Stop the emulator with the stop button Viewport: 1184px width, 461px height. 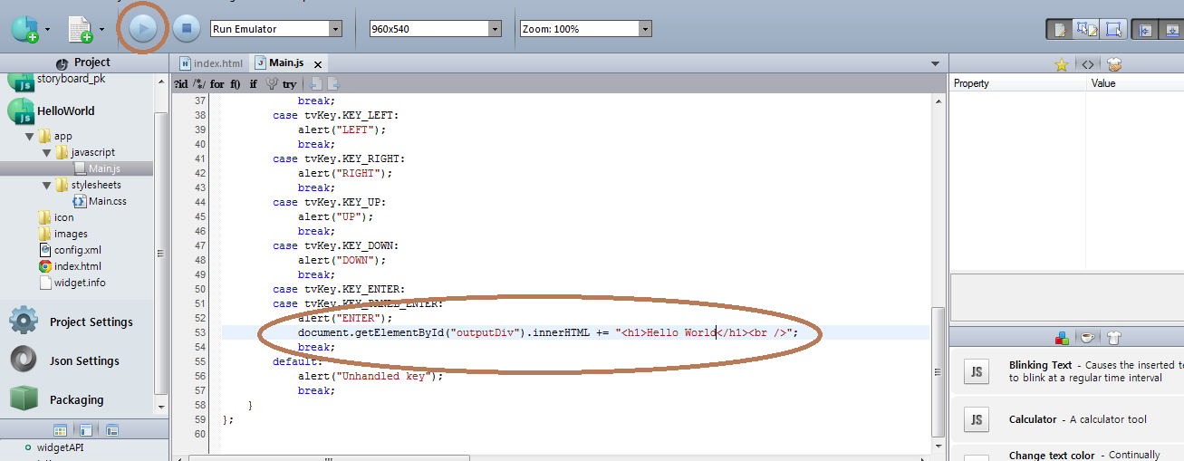tap(187, 28)
